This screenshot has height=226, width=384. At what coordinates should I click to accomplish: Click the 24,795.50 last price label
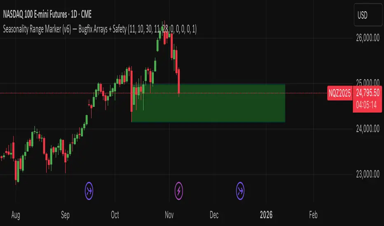click(368, 93)
